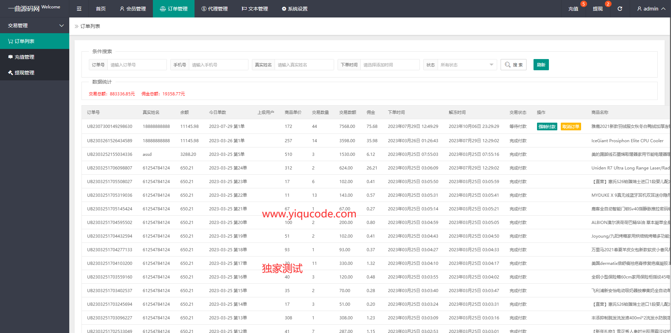
Task: Click the green 刷新 button
Action: (x=541, y=65)
